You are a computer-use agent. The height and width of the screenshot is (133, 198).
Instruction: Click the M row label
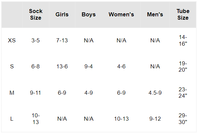(x=12, y=93)
